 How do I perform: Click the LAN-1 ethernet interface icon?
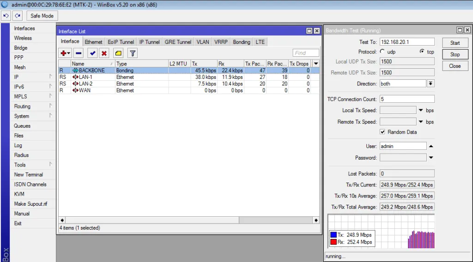pyautogui.click(x=75, y=77)
